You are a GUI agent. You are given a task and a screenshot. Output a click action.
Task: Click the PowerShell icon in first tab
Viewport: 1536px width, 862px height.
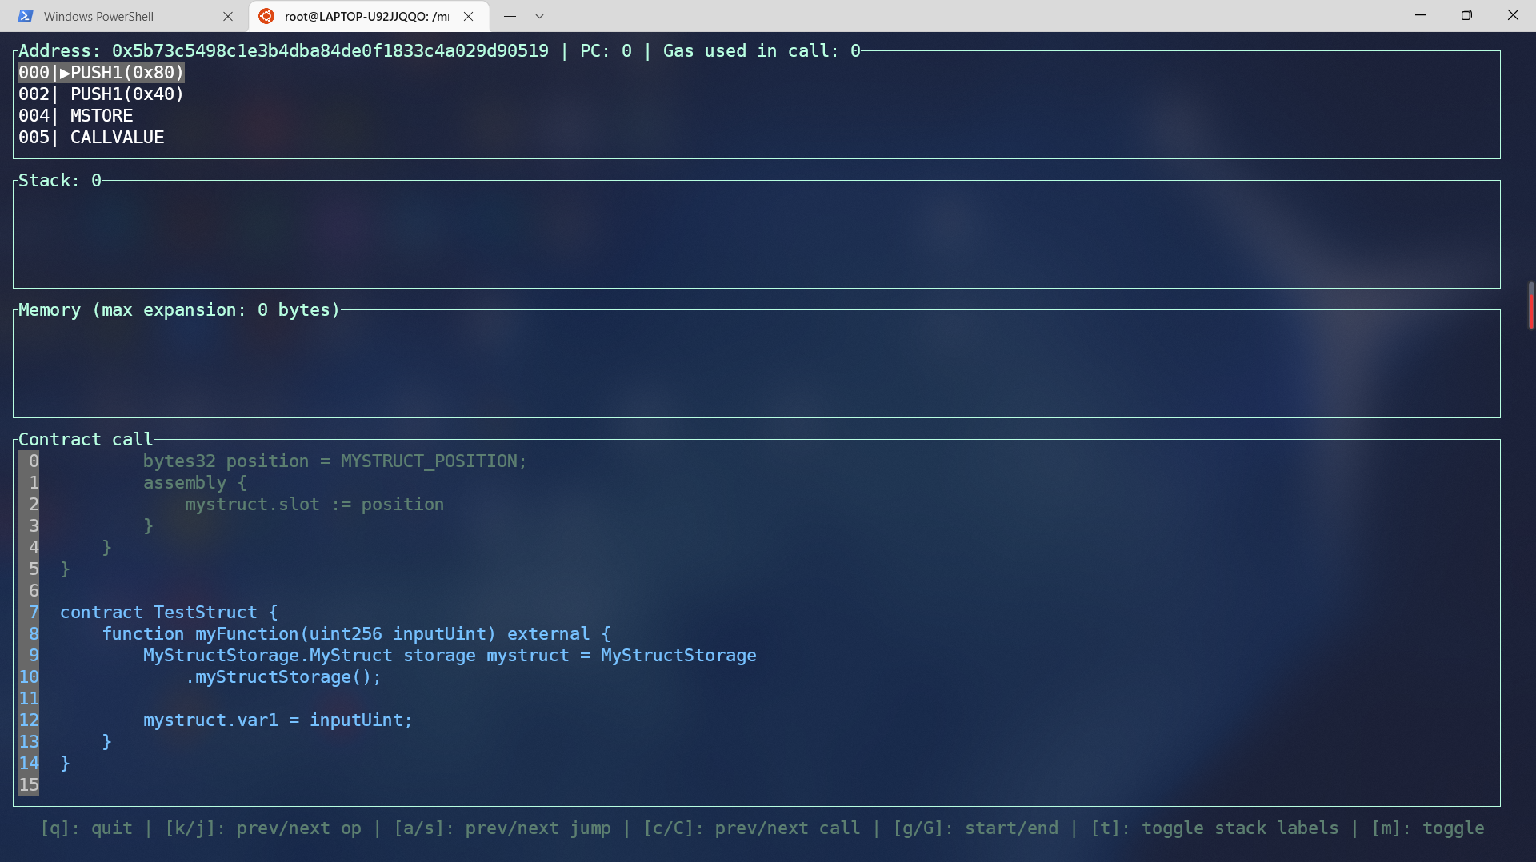[x=26, y=16]
